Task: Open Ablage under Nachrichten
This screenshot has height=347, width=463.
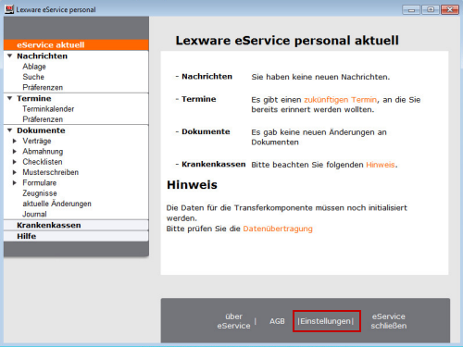Action: tap(34, 67)
